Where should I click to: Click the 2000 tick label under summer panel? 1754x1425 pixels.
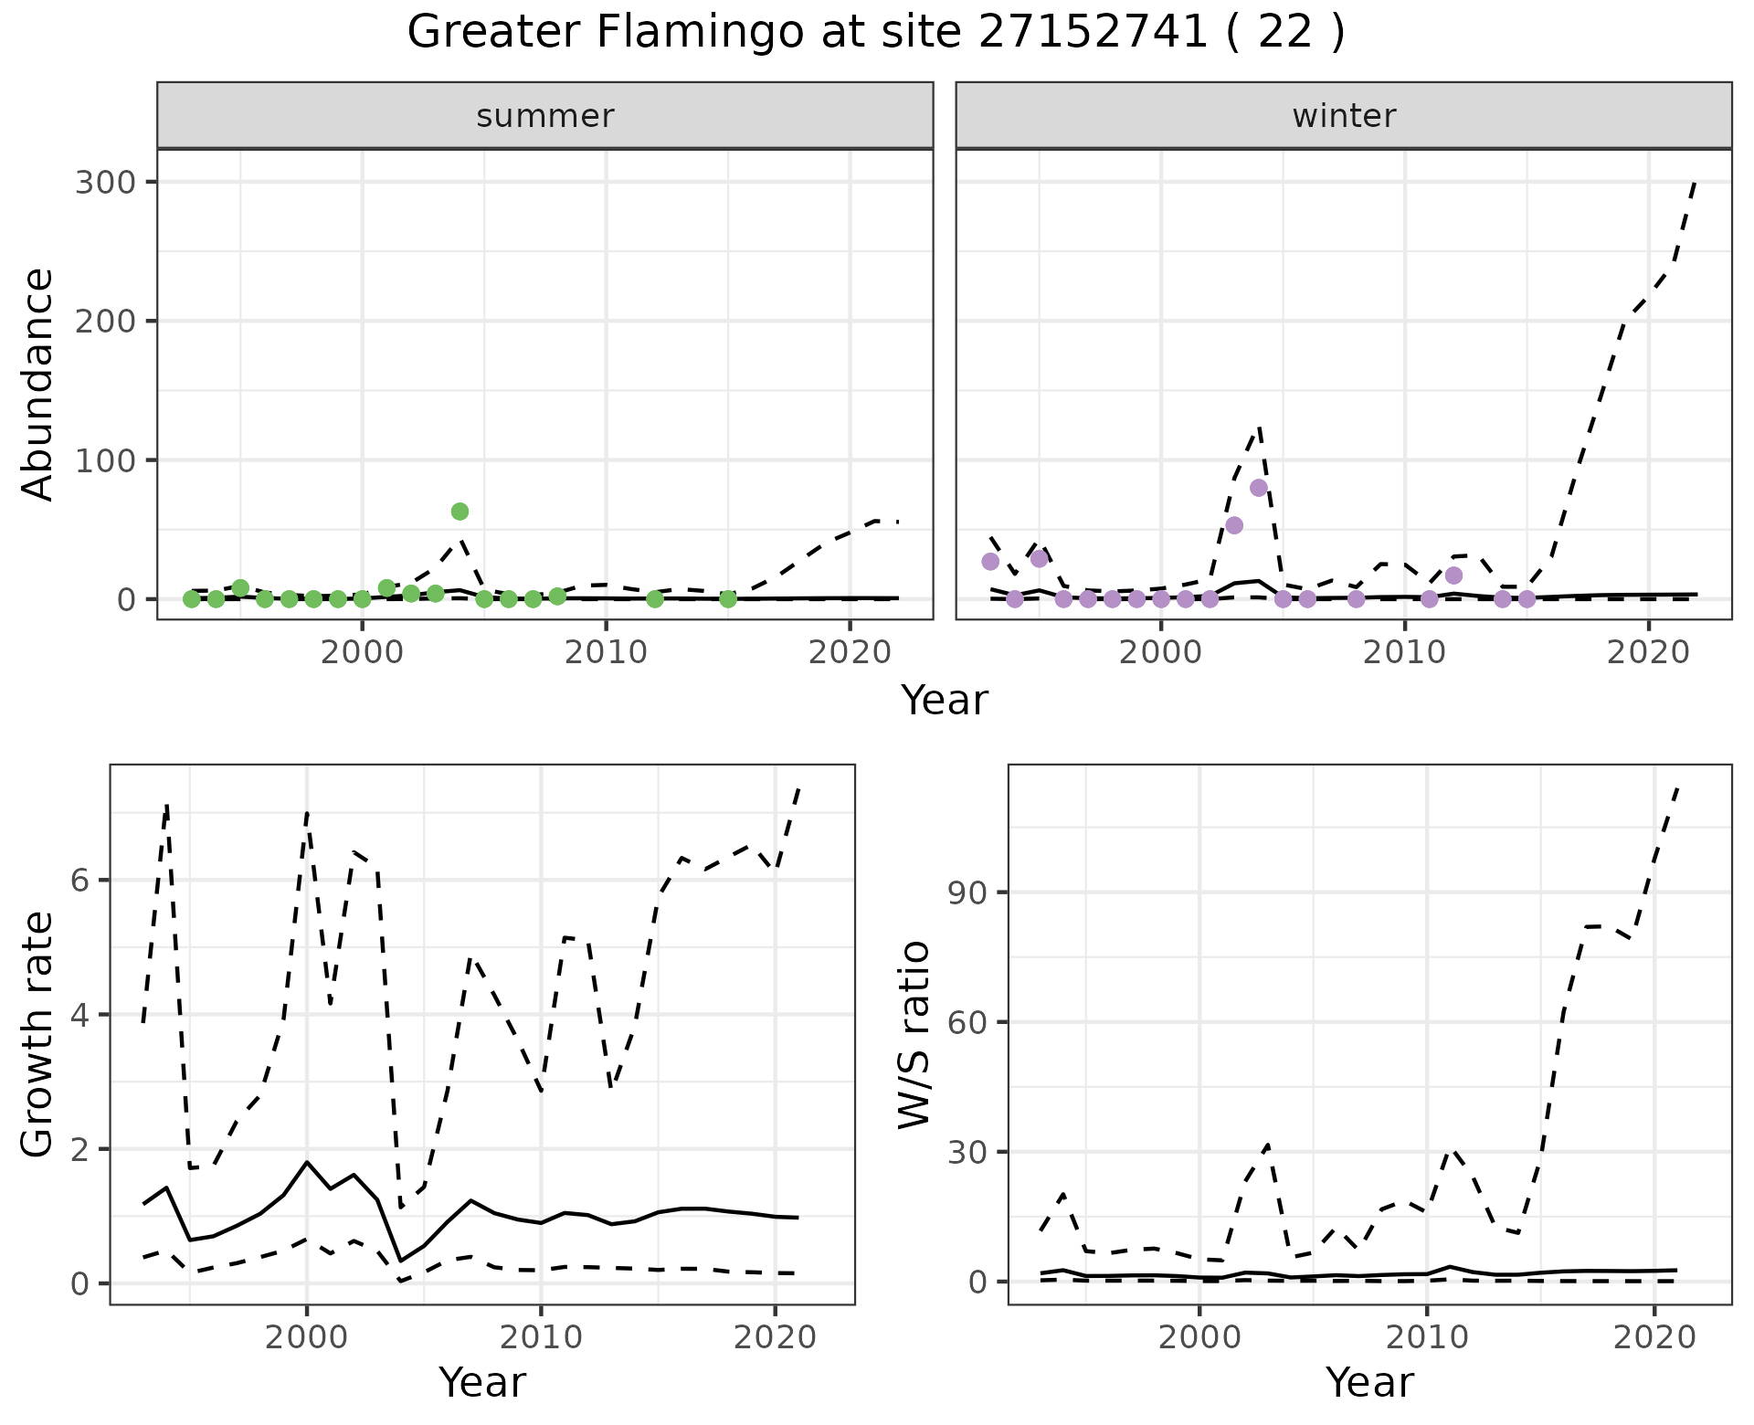point(362,653)
